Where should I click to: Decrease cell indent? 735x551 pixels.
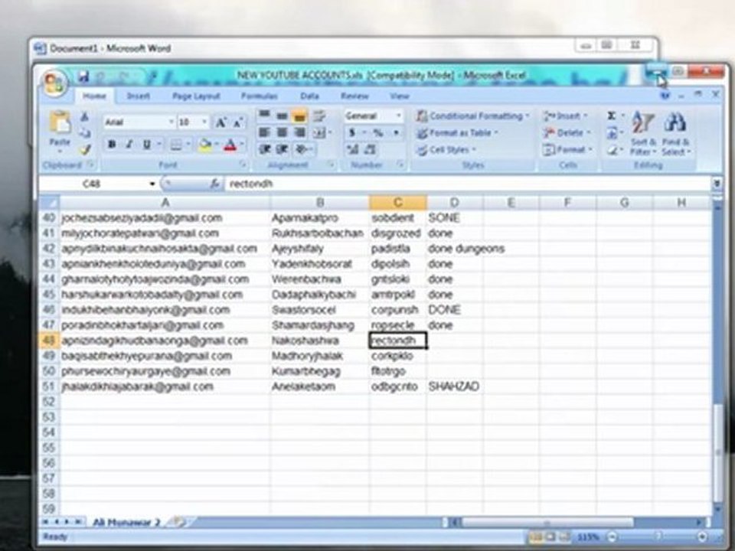(264, 149)
